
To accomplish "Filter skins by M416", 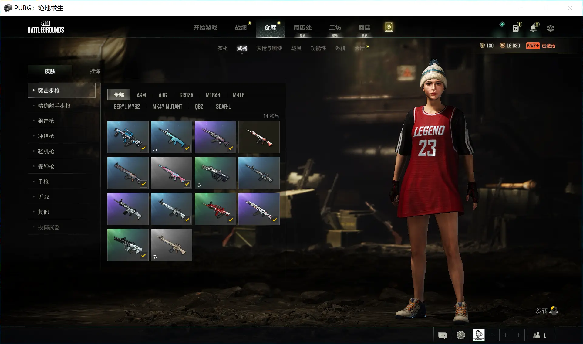I will point(239,95).
